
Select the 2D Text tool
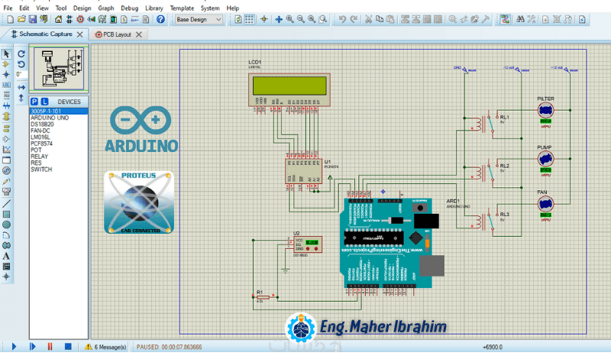coord(6,256)
